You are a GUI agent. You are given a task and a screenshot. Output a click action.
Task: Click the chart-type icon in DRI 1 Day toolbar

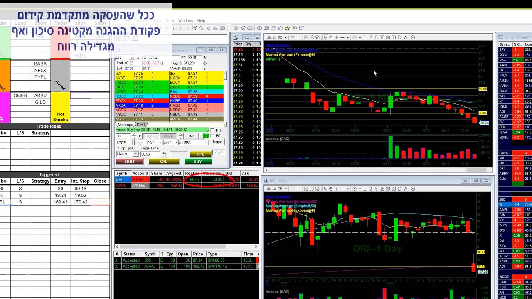[x=268, y=189]
